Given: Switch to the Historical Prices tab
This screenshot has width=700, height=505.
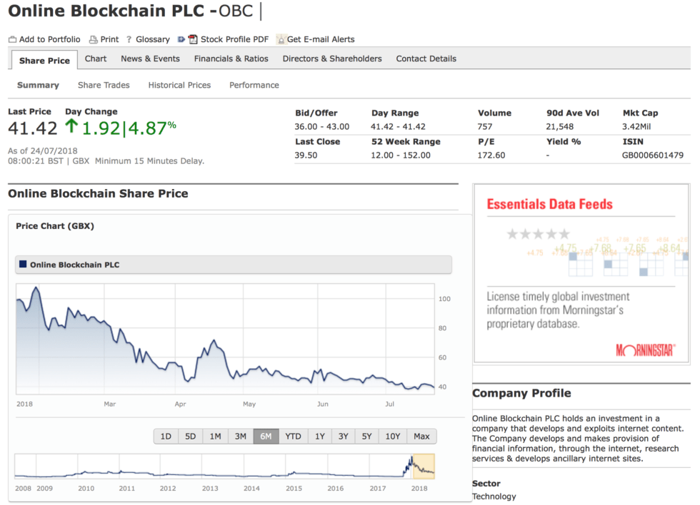Looking at the screenshot, I should 179,85.
